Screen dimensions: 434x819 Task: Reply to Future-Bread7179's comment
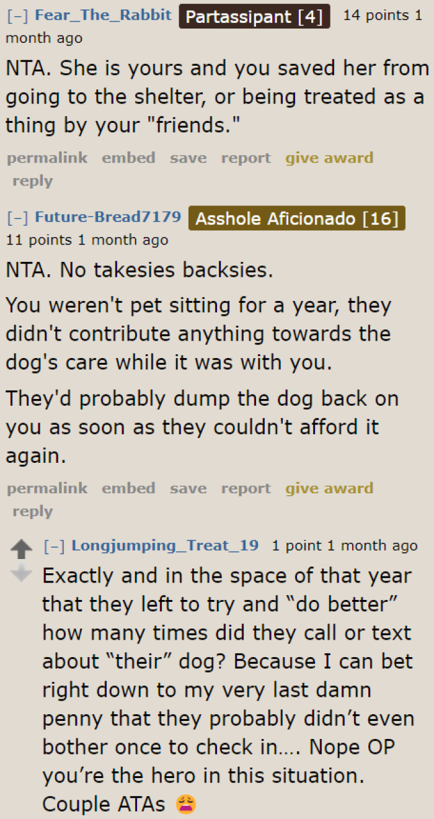tap(32, 511)
